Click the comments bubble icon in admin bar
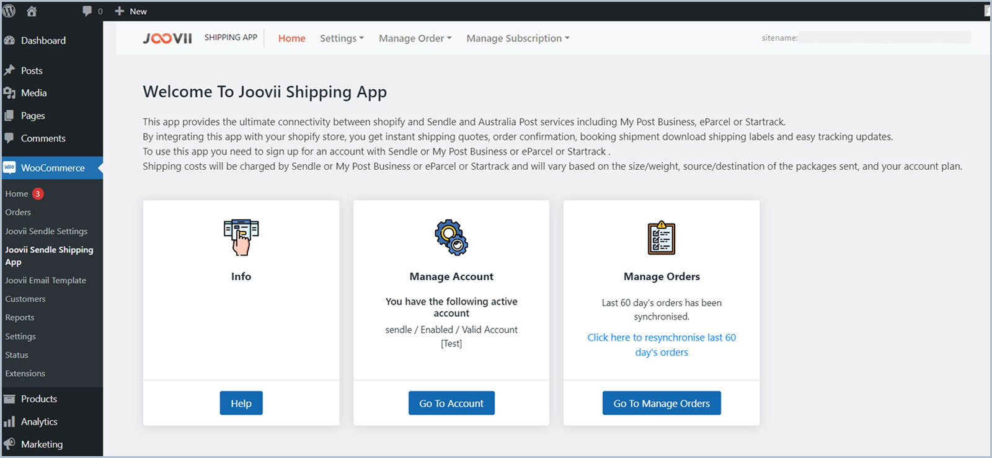The width and height of the screenshot is (992, 458). (x=87, y=11)
